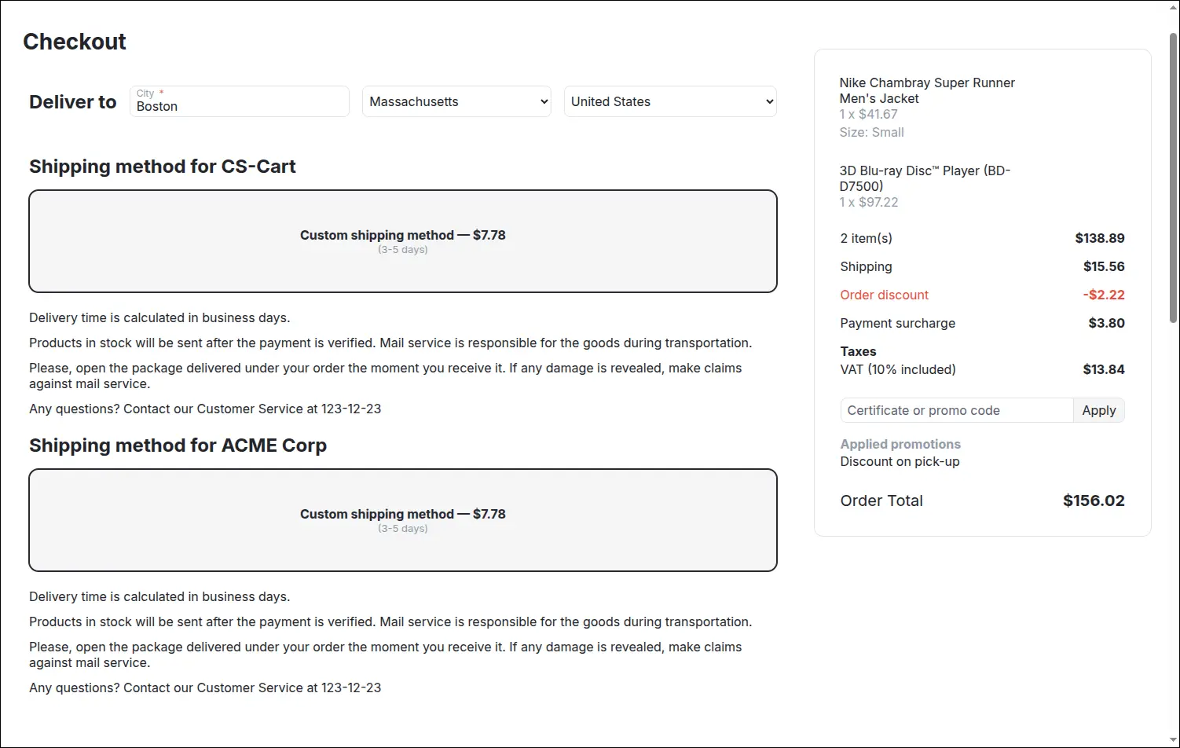1180x748 pixels.
Task: Click the Payment surcharge row
Action: (982, 323)
